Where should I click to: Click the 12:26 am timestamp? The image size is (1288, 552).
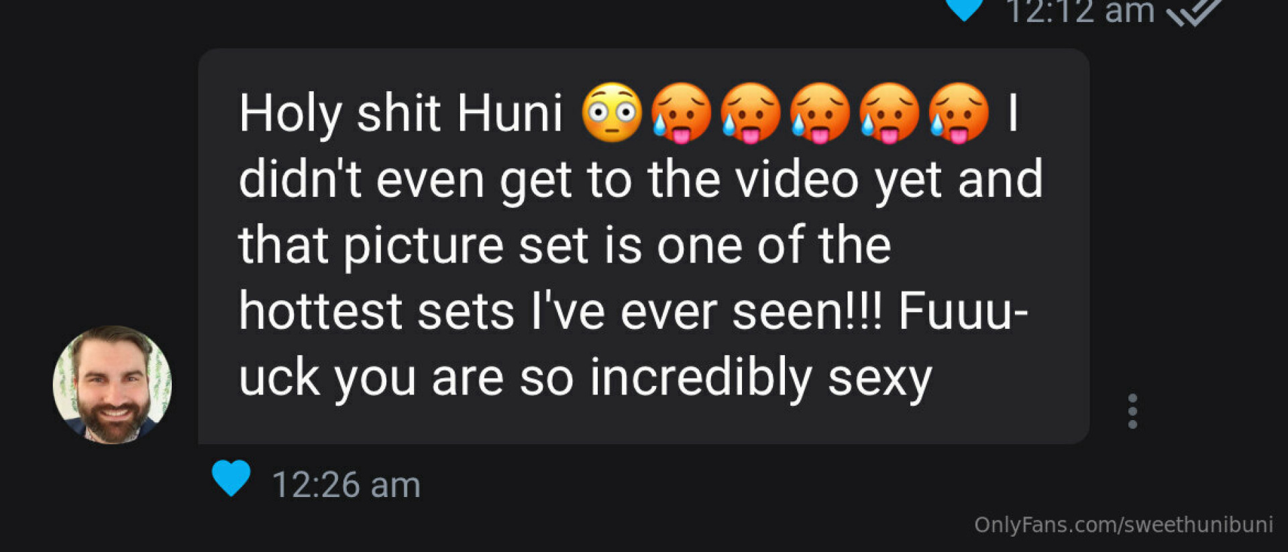click(345, 484)
